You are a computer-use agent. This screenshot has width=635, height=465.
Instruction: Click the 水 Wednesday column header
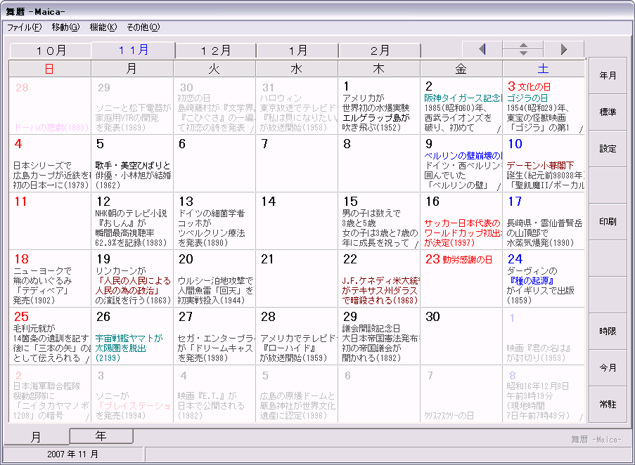point(297,69)
